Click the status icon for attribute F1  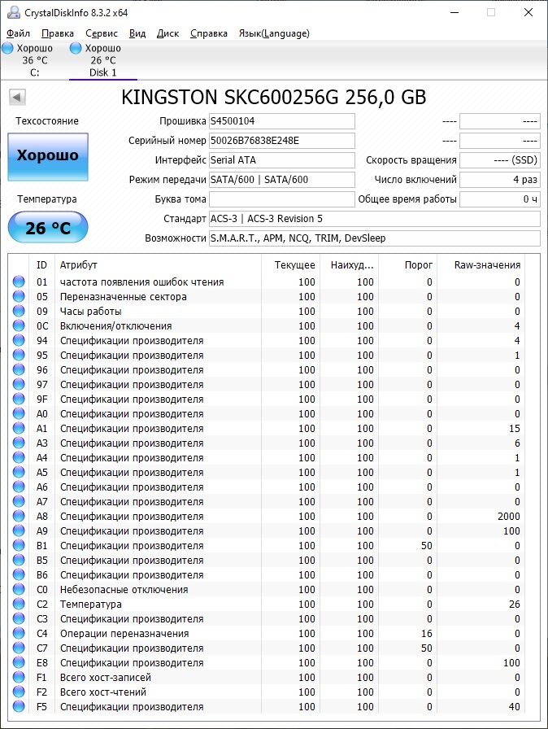pos(19,677)
